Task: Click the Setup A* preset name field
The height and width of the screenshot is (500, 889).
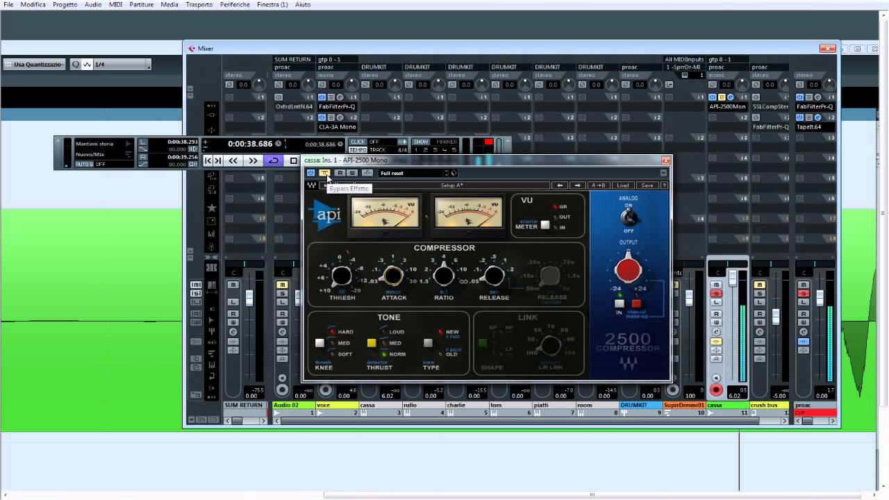Action: (x=451, y=185)
